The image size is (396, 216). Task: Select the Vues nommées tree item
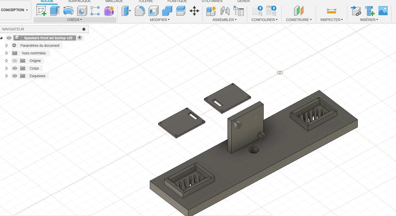coord(34,53)
